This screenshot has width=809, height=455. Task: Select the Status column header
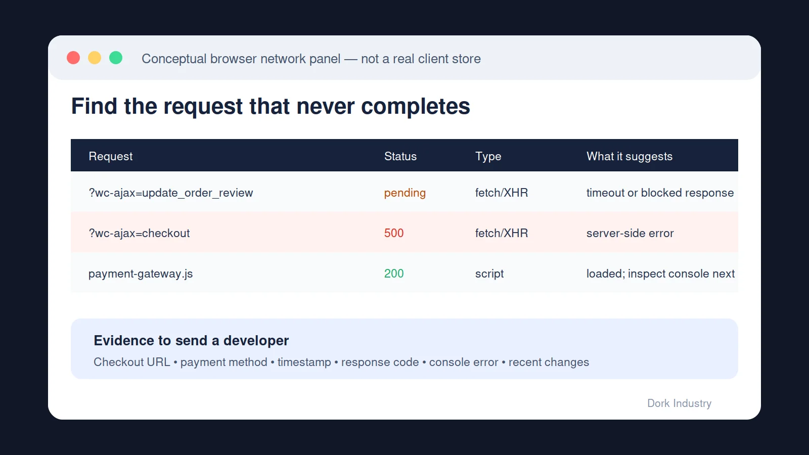pyautogui.click(x=400, y=156)
